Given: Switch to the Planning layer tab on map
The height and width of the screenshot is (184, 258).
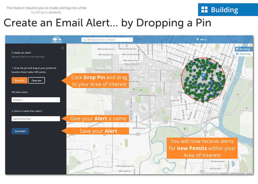Looking at the screenshot, I should point(243,54).
